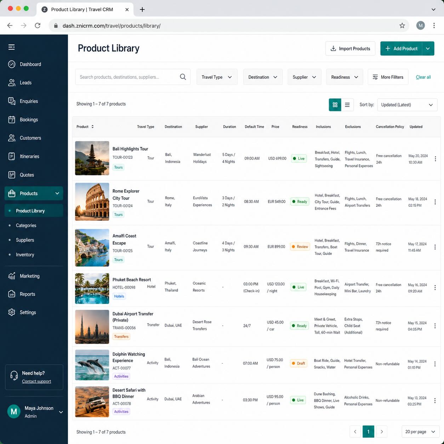This screenshot has width=444, height=444.
Task: Open Readiness filter dropdown
Action: click(x=345, y=77)
